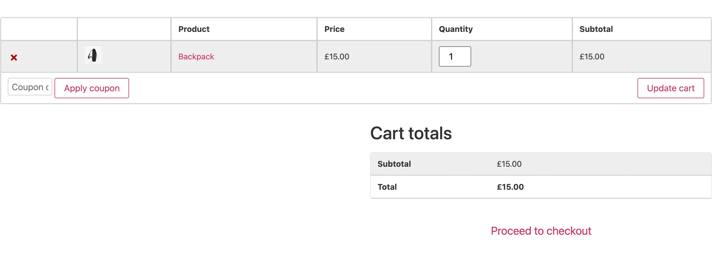
Task: Click empty header cell above product thumbnail
Action: coord(124,29)
